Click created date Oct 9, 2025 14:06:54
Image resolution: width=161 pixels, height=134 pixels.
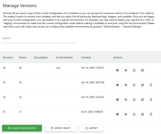pyautogui.click(x=92, y=112)
